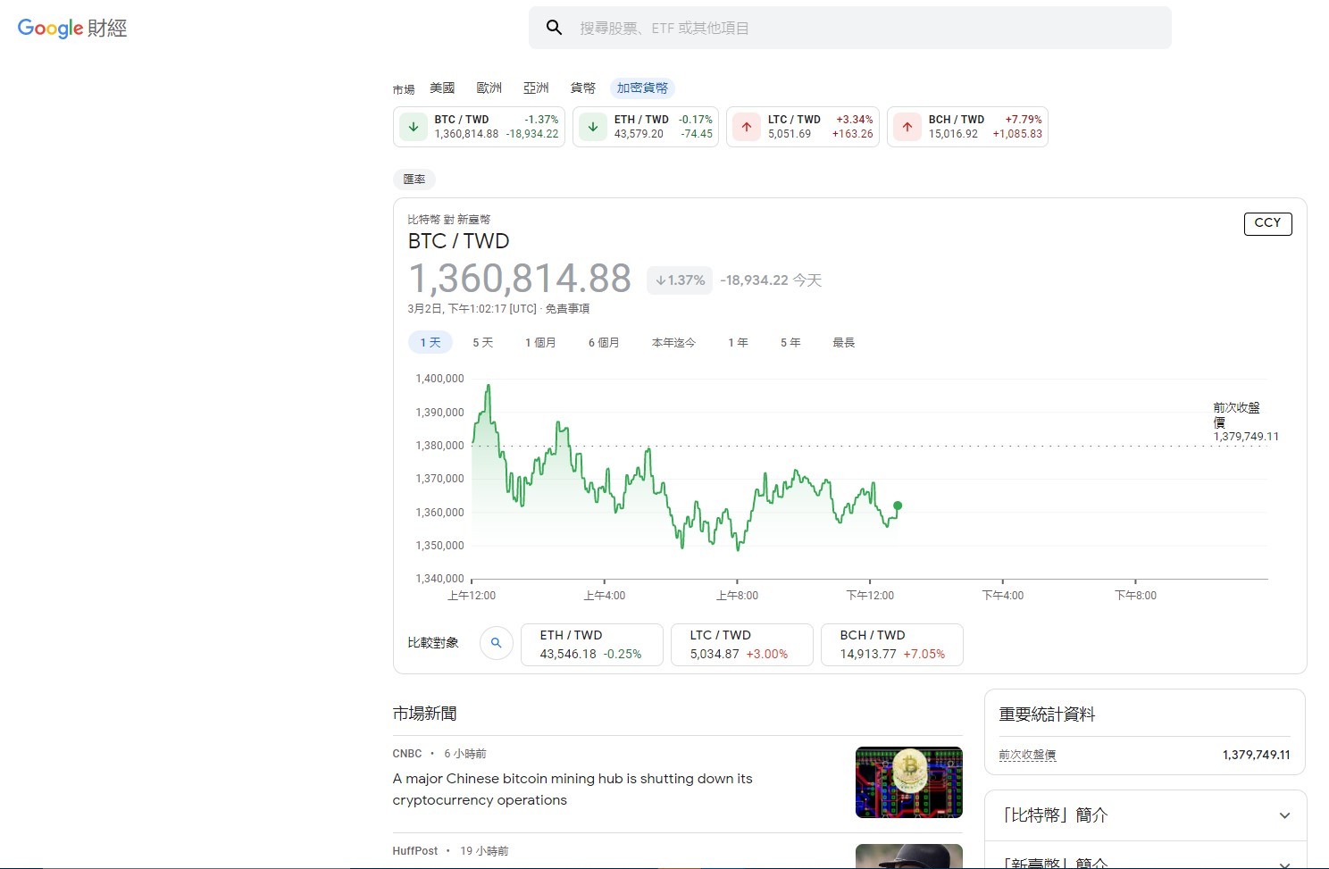Switch chart to 1 個月 range
This screenshot has height=869, width=1329.
coord(540,342)
